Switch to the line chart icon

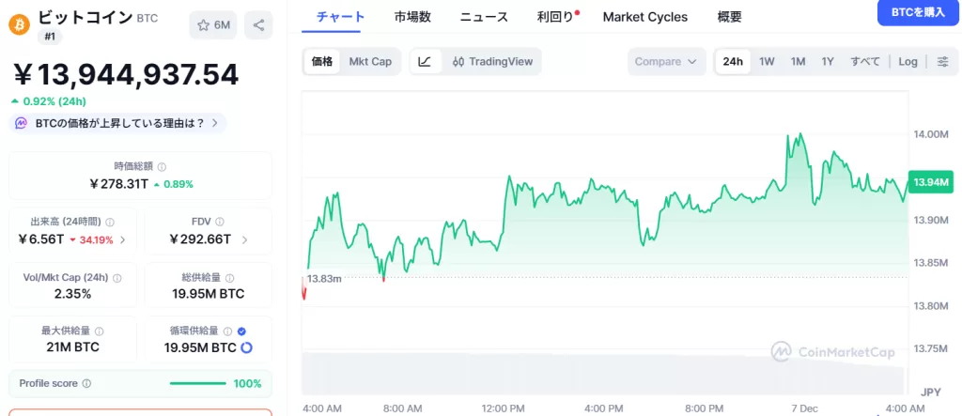click(x=425, y=62)
